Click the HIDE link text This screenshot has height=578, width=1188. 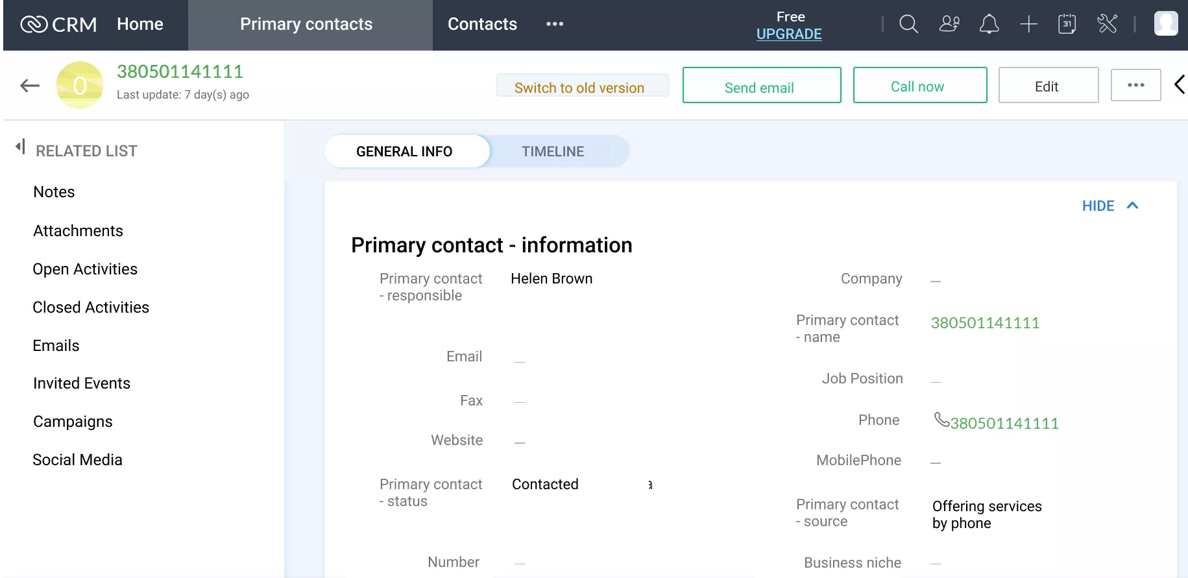click(1098, 206)
